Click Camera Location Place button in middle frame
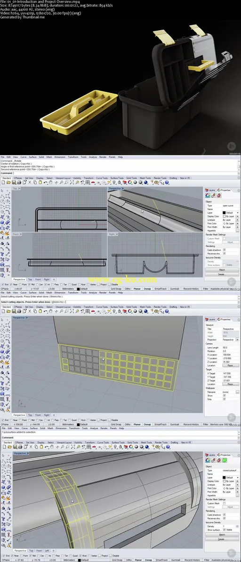This screenshot has width=241, height=562. (231, 365)
